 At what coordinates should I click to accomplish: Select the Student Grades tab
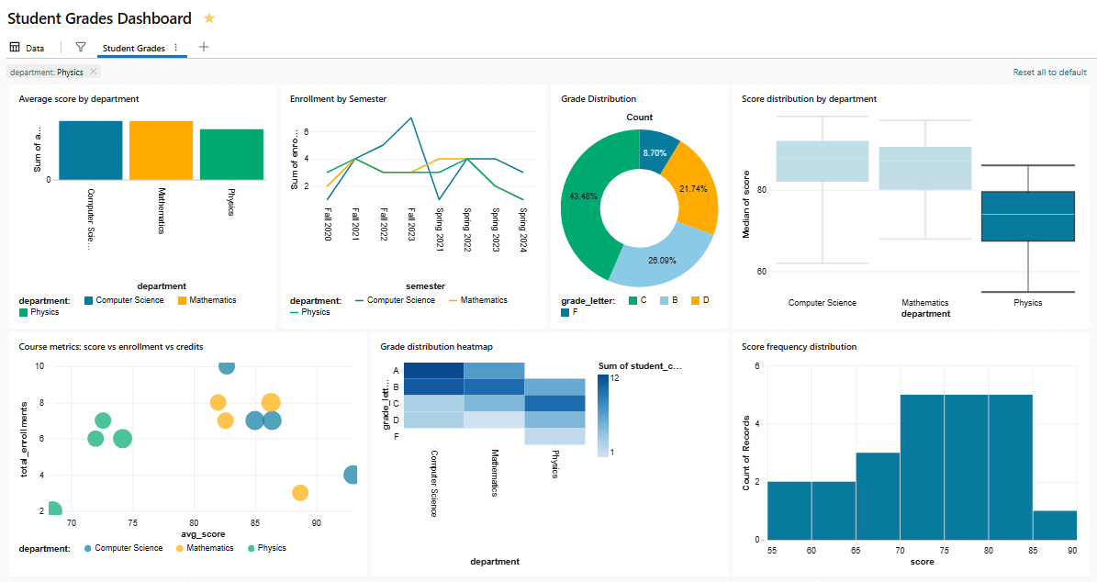tap(134, 49)
